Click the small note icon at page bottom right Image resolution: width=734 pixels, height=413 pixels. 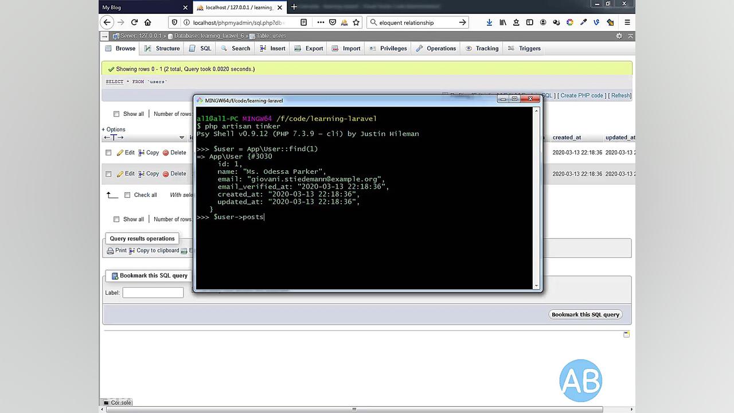pyautogui.click(x=626, y=334)
